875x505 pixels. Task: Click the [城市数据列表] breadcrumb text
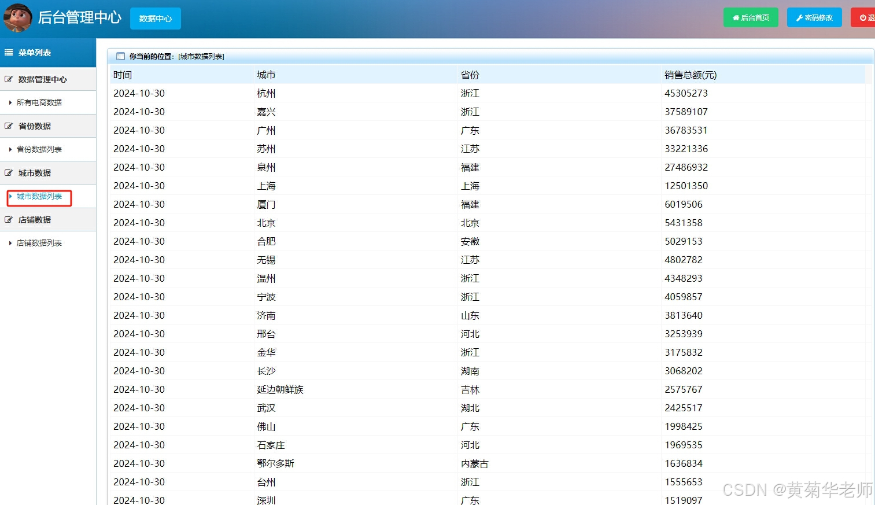tap(201, 56)
